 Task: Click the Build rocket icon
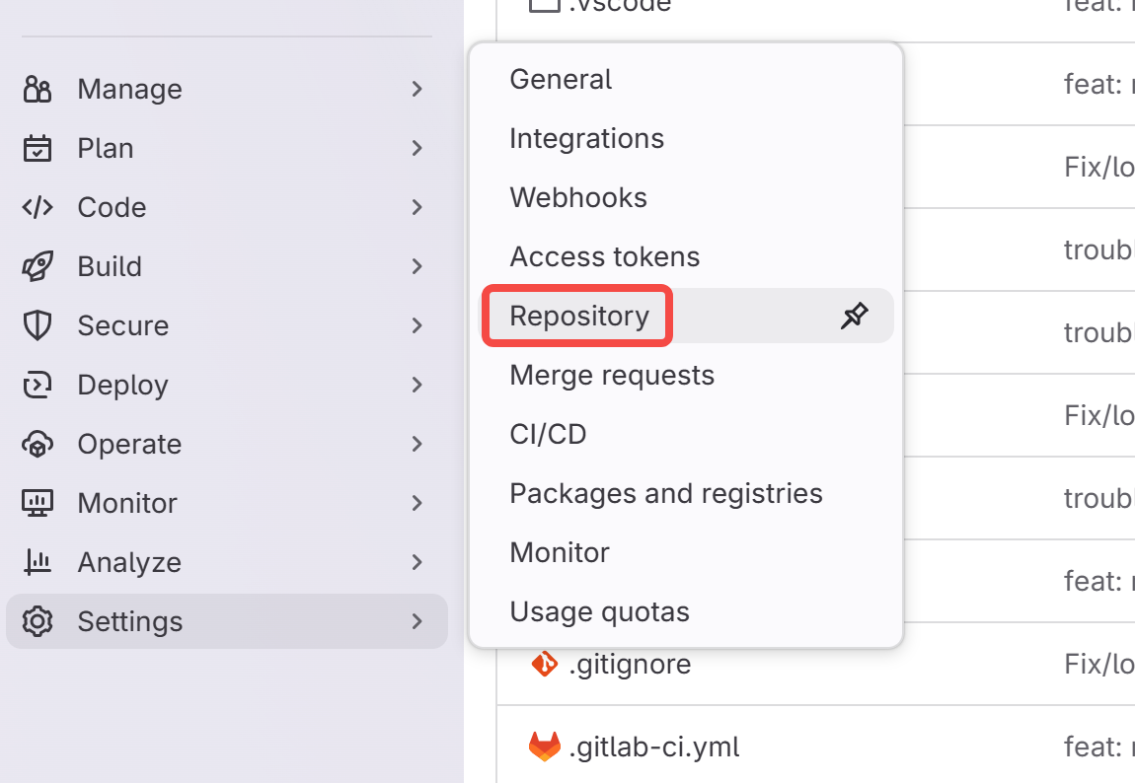pos(37,267)
